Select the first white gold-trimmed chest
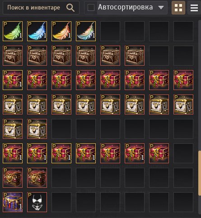The width and height of the screenshot is (201, 218). point(13,104)
